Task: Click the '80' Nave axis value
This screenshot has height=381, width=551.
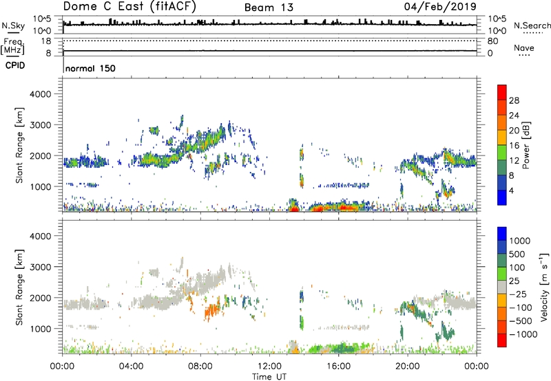Action: point(492,41)
